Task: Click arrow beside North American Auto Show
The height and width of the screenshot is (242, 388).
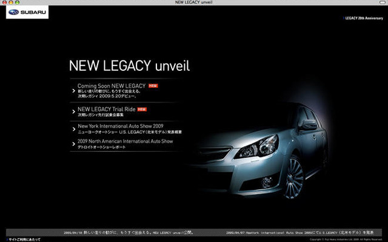Action: coord(73,144)
